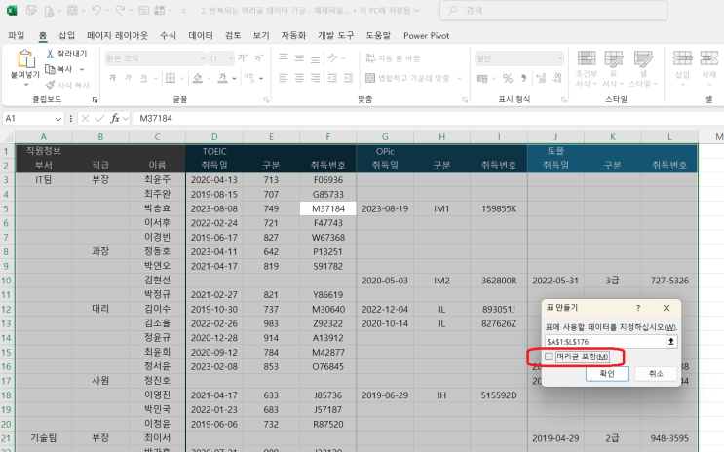Click the middle align icon
724x452 pixels.
click(299, 58)
